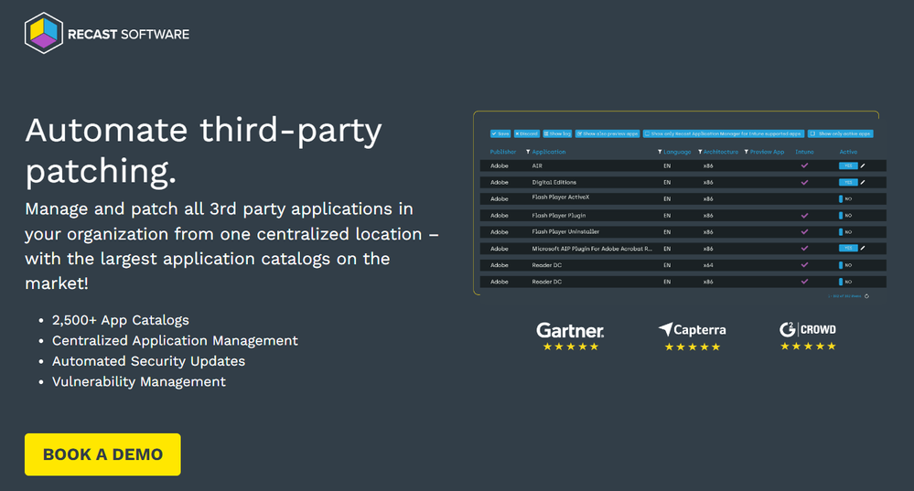Click the Capterra logo

tap(692, 330)
